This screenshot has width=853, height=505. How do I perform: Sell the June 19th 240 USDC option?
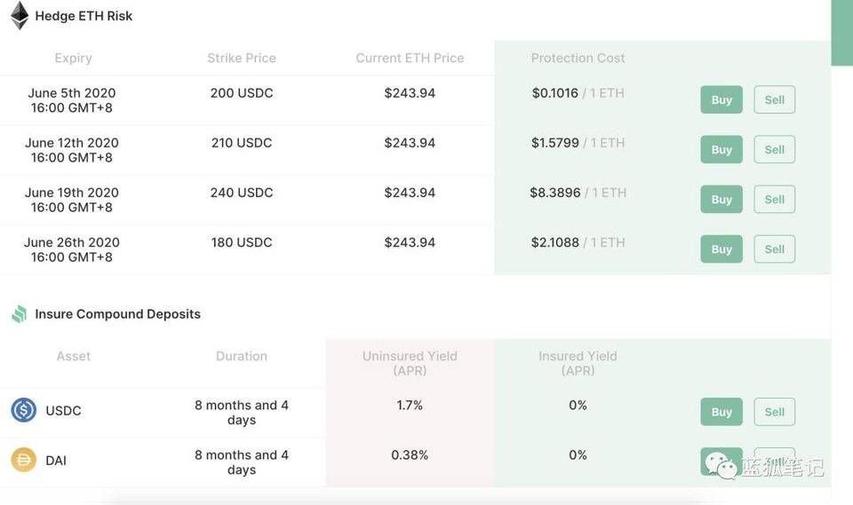point(774,199)
